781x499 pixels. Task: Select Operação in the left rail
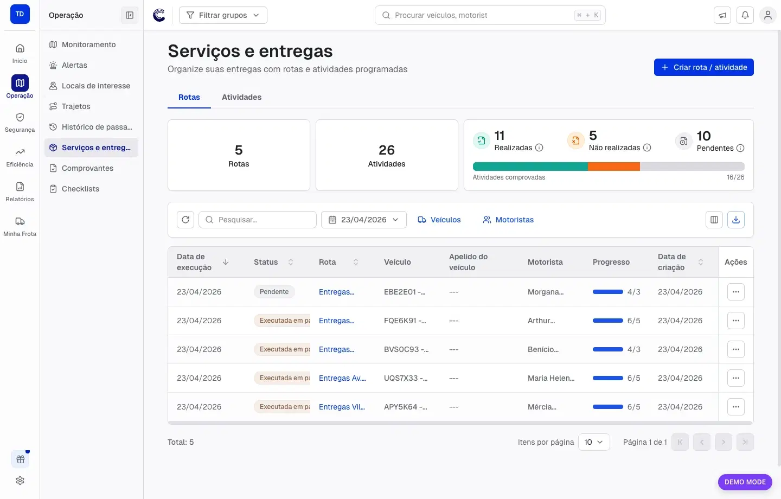[x=20, y=87]
